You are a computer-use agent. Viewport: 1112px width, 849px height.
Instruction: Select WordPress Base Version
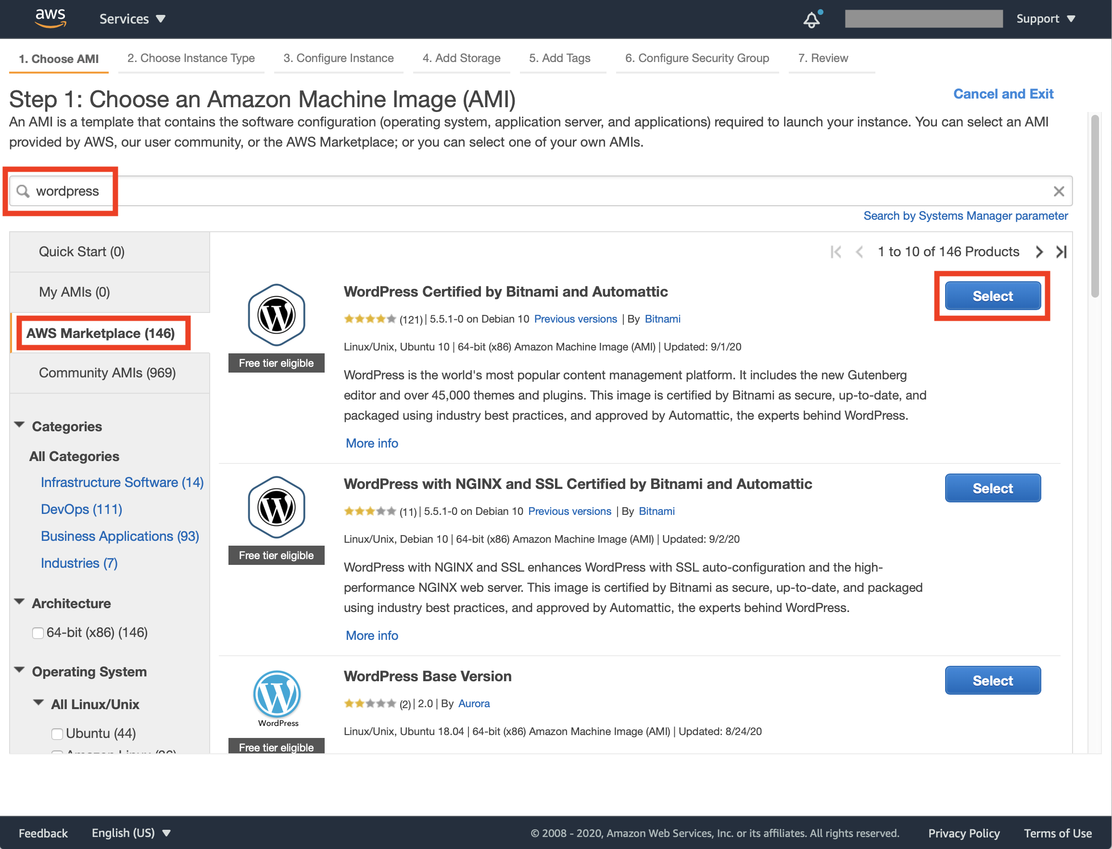(x=993, y=681)
